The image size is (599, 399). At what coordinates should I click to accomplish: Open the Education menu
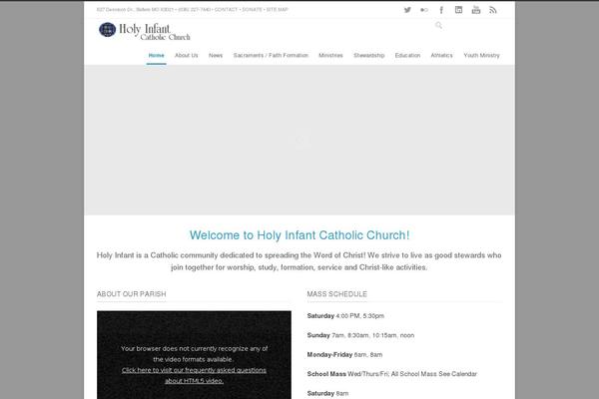coord(407,56)
